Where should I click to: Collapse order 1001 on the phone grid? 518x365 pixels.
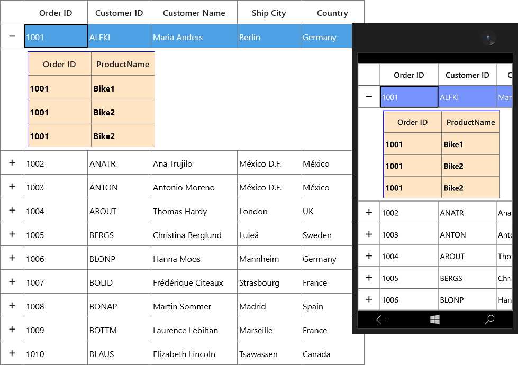tap(369, 97)
